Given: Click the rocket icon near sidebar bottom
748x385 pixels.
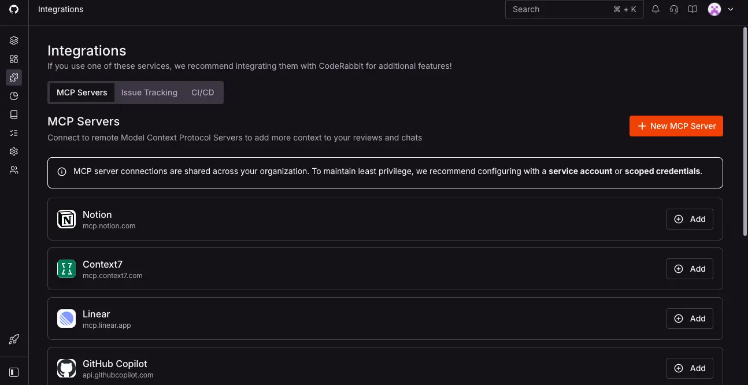Looking at the screenshot, I should [x=14, y=339].
